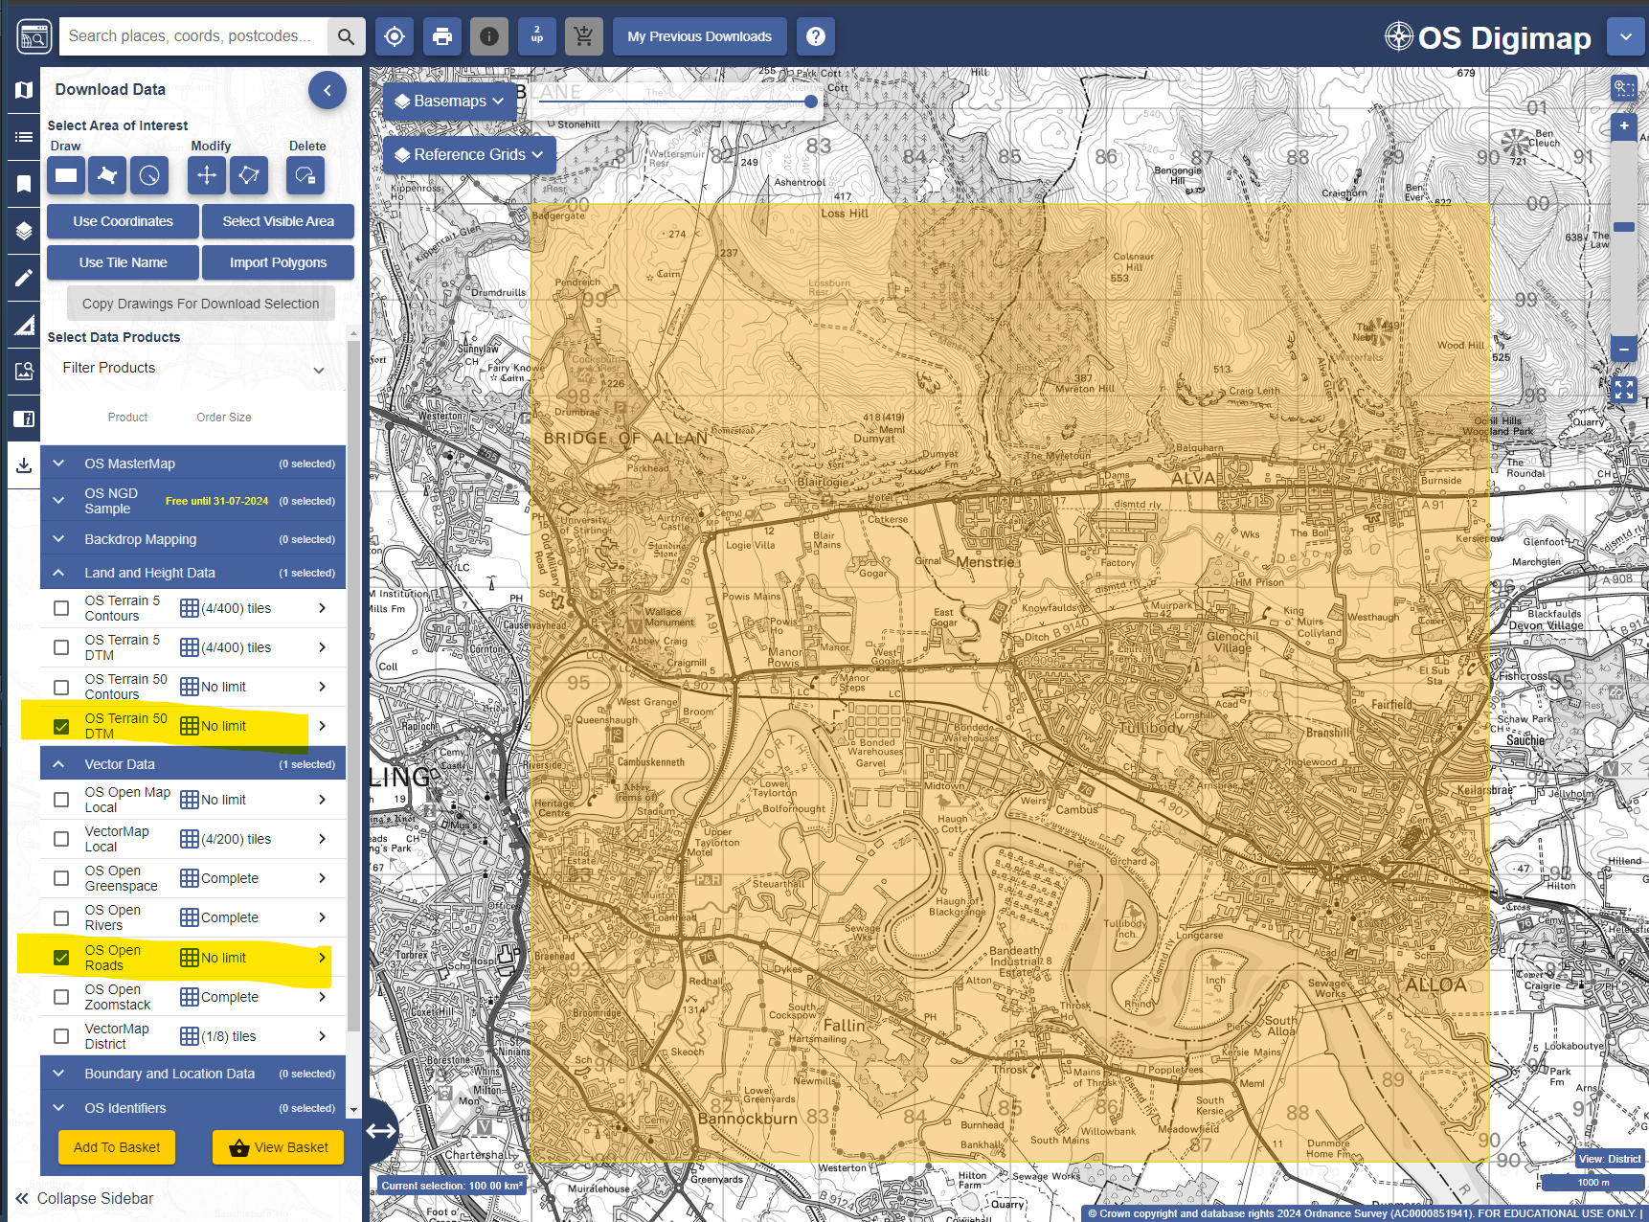
Task: Tick the OS Terrain 50 Contours checkbox
Action: tap(61, 687)
